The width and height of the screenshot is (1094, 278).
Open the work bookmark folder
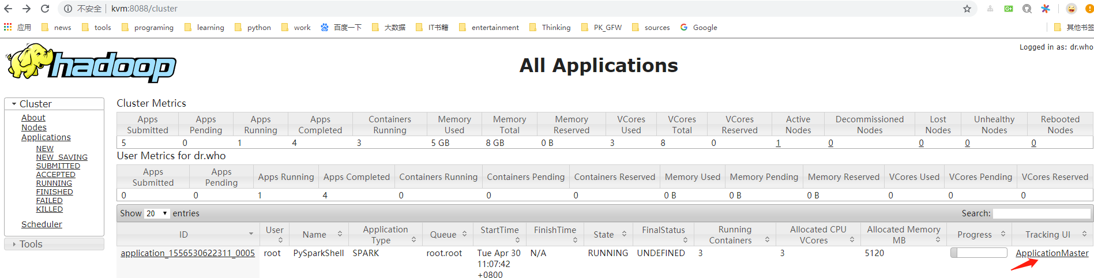[x=296, y=27]
